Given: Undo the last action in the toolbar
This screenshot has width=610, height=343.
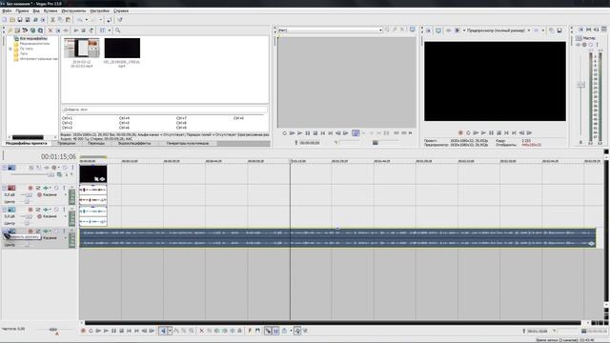Looking at the screenshot, I should (x=80, y=20).
